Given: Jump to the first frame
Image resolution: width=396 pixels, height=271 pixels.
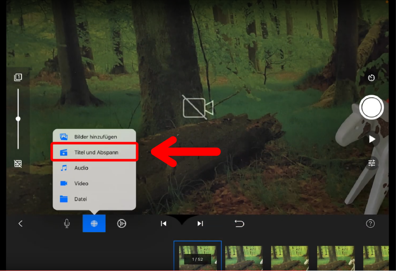Looking at the screenshot, I should coord(164,224).
